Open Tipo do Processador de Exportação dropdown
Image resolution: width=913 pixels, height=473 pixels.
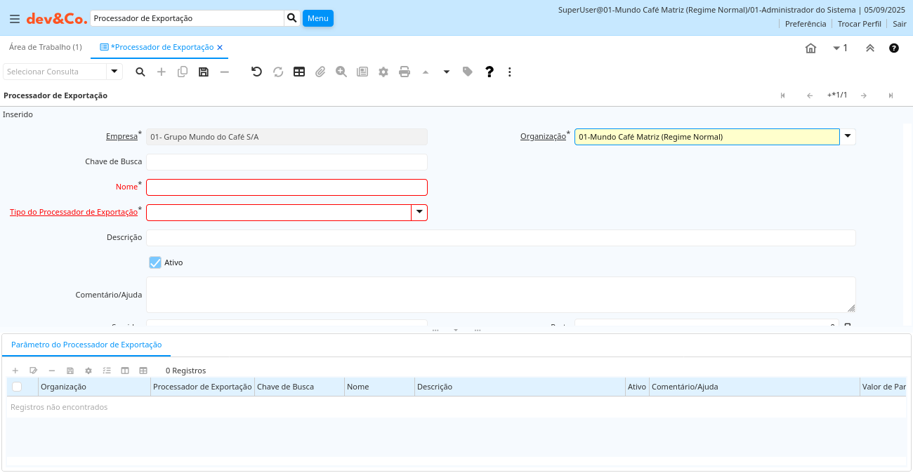(x=419, y=213)
